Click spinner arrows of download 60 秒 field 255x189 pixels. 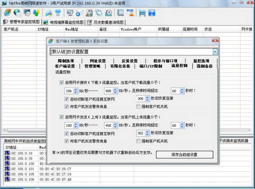(182, 91)
